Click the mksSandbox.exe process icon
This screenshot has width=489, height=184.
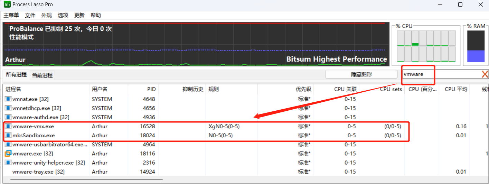[x=8, y=135]
